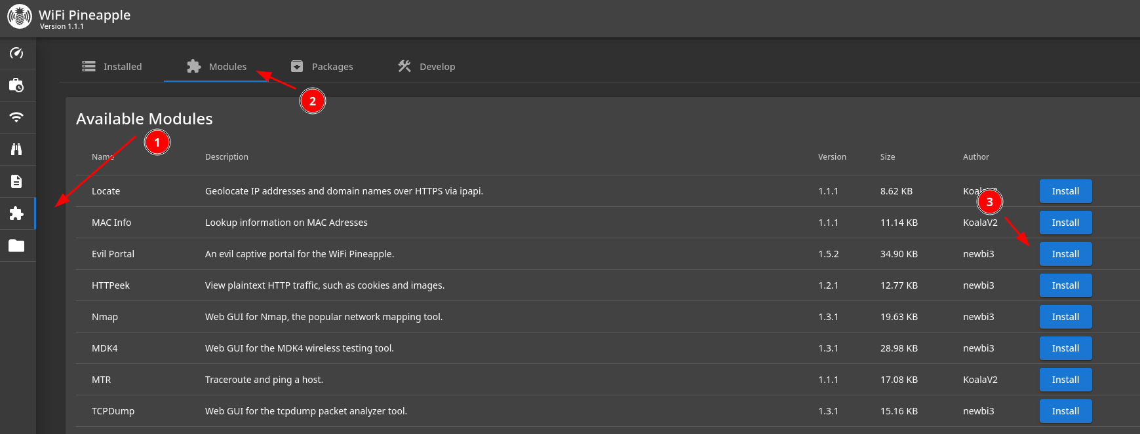Install the TCPDump module
The width and height of the screenshot is (1140, 434).
tap(1065, 411)
